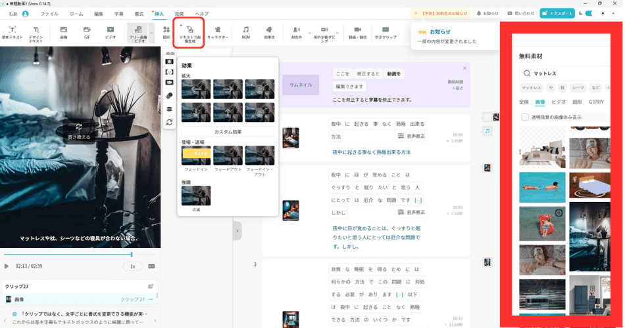
Task: Click the search magnifier in 無料素材
Action: point(527,73)
